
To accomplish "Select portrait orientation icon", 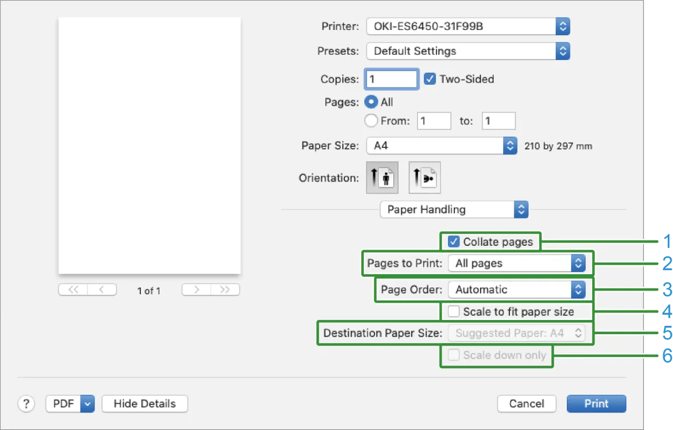I will coord(382,178).
